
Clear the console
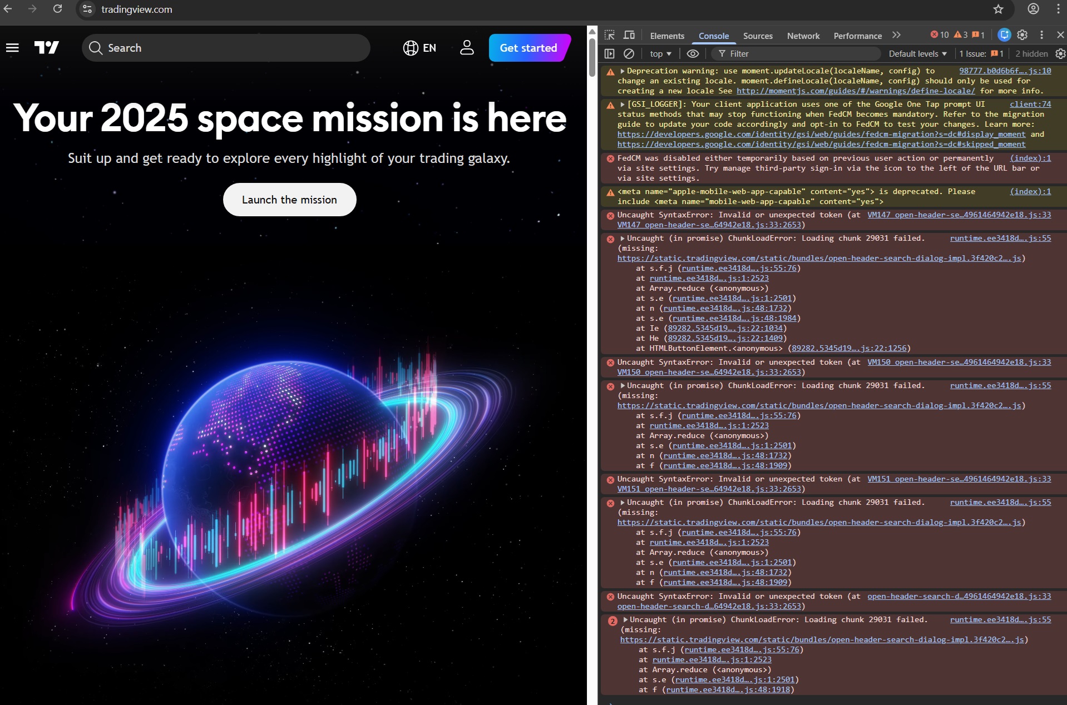(x=629, y=53)
